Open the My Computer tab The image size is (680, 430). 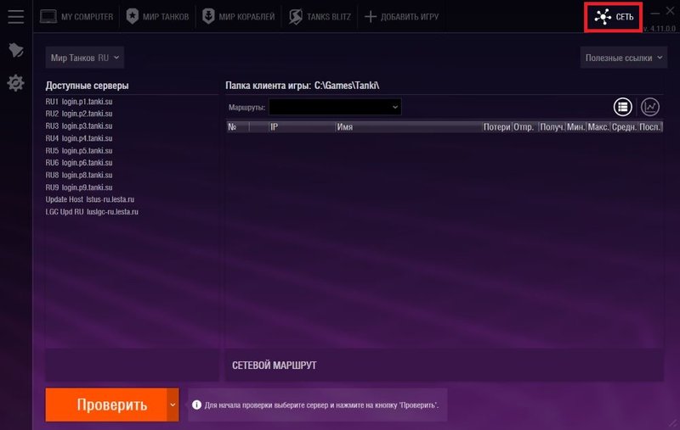(76, 16)
